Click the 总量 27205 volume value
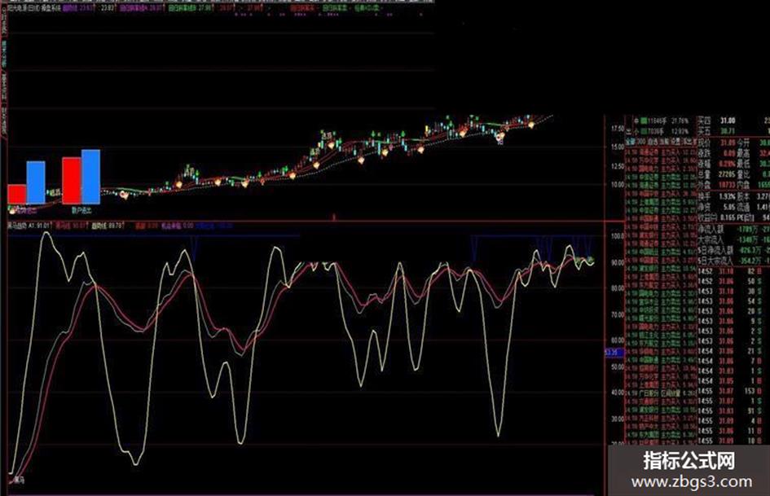 (x=726, y=174)
